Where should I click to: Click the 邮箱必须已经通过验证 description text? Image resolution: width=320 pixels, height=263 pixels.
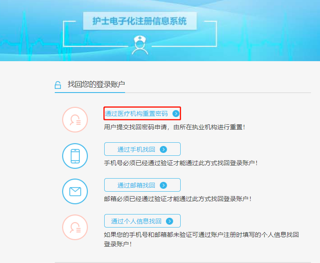[x=178, y=199]
